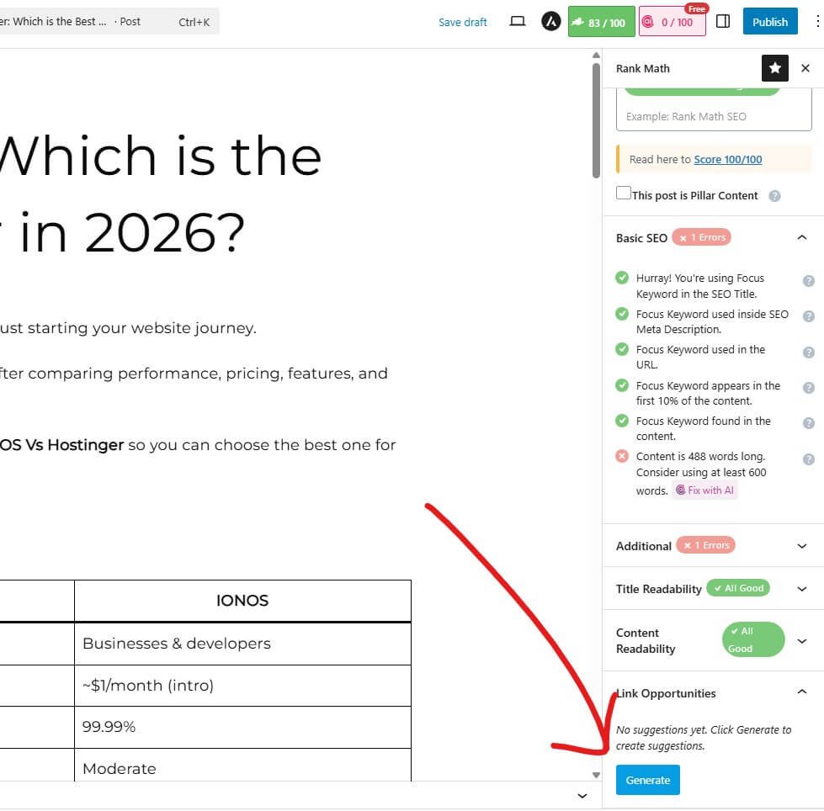
Task: Click the paragraph about starting your website journey
Action: 128,328
